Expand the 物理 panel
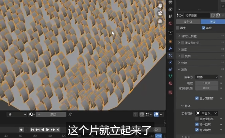The width and height of the screenshot is (225, 138). coord(184,63)
